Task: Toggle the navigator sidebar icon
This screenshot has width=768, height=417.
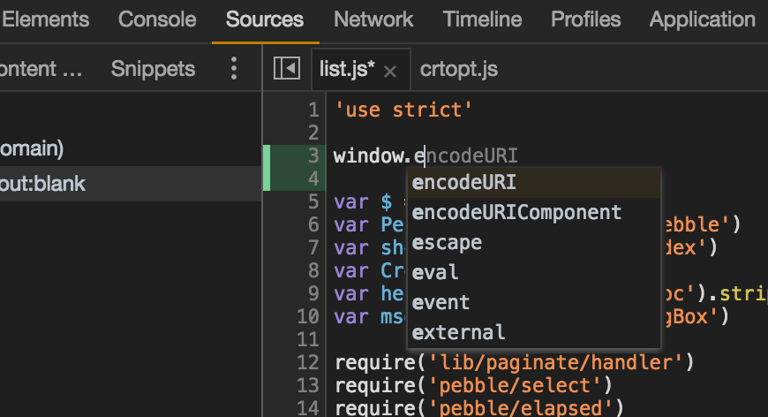Action: [x=286, y=69]
